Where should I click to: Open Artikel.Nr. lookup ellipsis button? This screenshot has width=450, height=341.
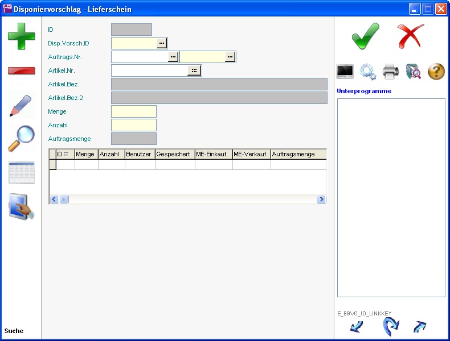[194, 70]
